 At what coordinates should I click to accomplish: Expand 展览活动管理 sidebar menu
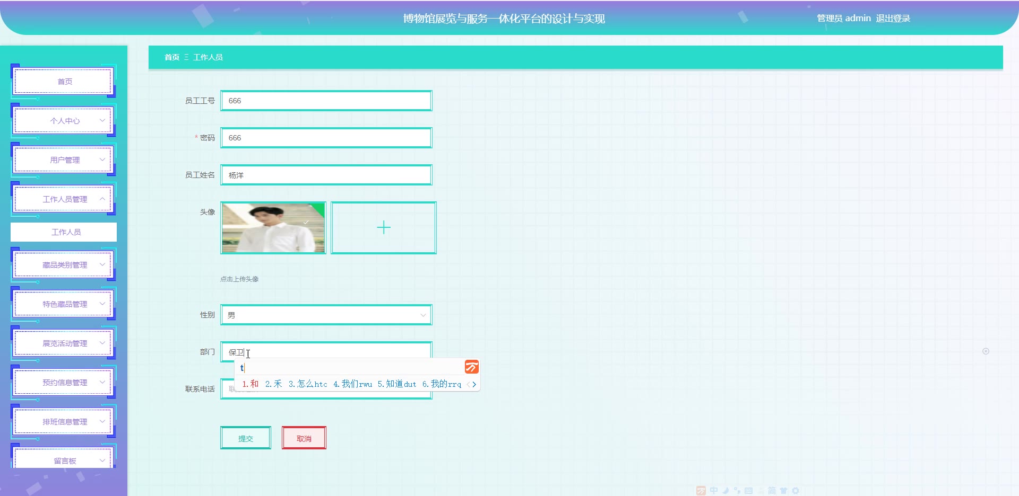(x=63, y=343)
